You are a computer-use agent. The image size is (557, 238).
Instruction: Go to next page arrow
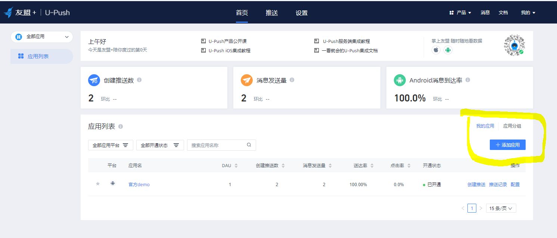pyautogui.click(x=481, y=208)
